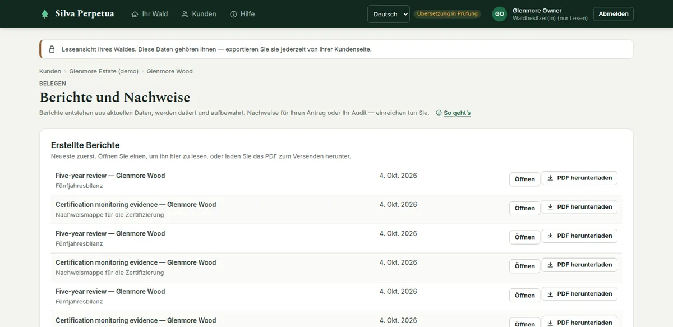Download PDF of second Certification monitoring evidence
Screen dimensions: 673x327
point(579,265)
